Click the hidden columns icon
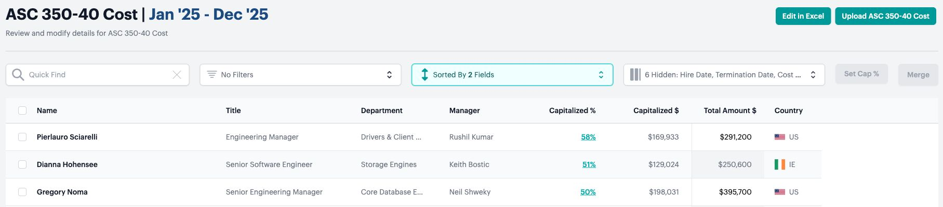This screenshot has height=207, width=943. click(x=635, y=75)
